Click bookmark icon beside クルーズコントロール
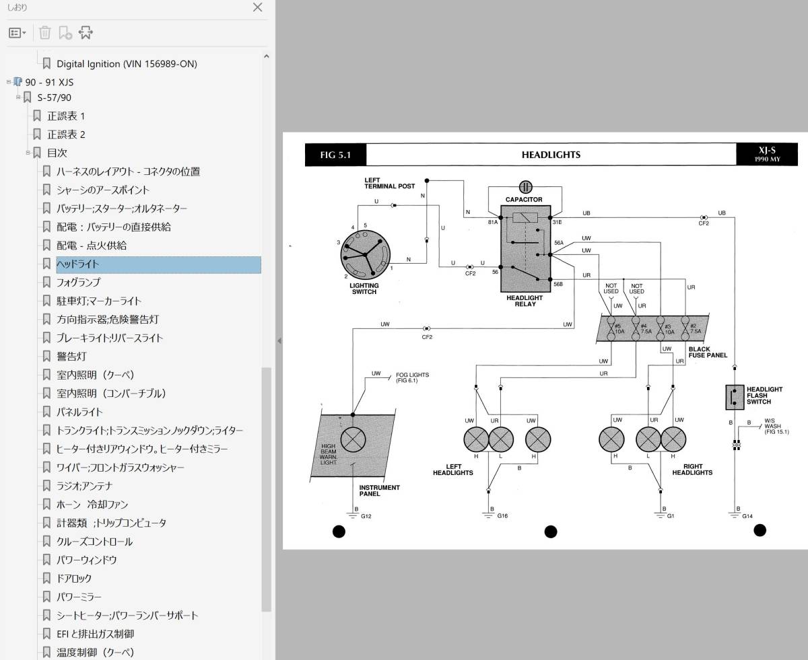The width and height of the screenshot is (808, 660). point(46,542)
